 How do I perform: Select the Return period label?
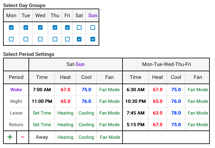coord(16,125)
